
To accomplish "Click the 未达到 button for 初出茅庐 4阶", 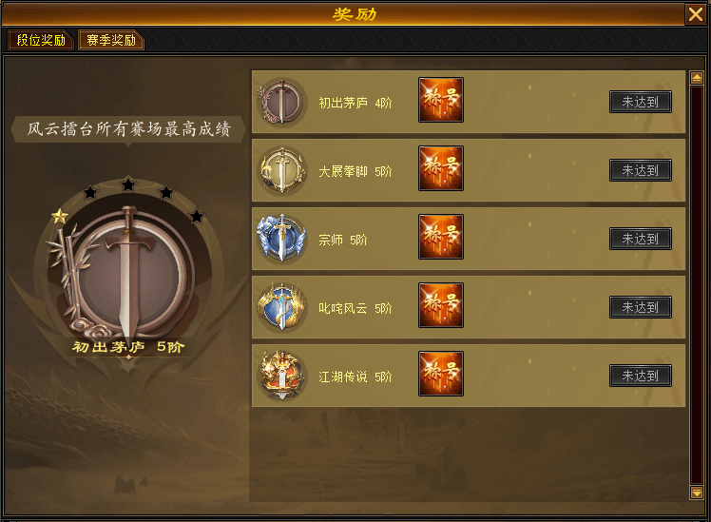I will point(641,102).
